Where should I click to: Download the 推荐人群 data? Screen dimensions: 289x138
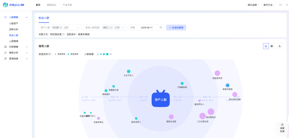click(x=279, y=46)
